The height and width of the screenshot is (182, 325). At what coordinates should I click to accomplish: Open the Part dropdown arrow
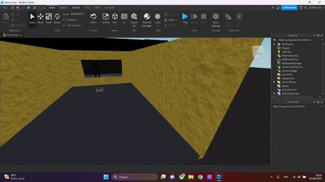(115, 26)
